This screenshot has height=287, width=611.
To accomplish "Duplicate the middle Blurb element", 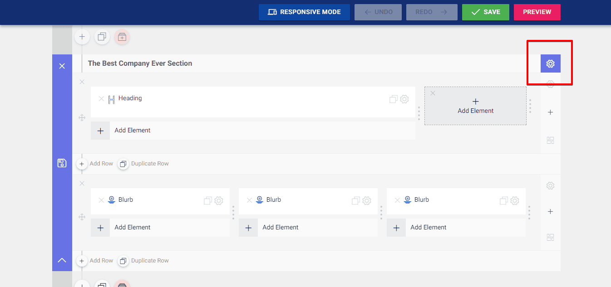I will (x=355, y=200).
